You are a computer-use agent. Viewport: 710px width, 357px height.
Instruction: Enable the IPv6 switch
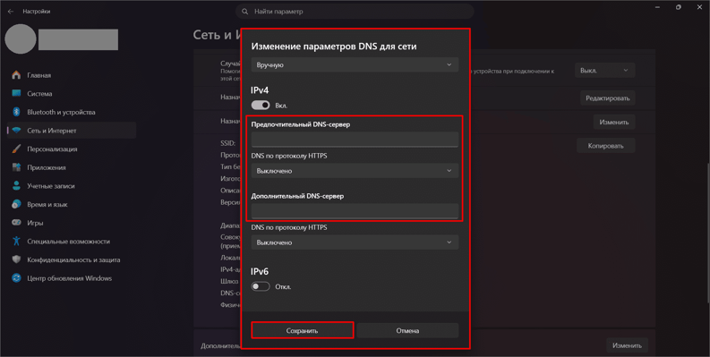click(261, 286)
